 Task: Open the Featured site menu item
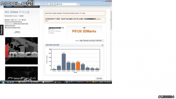point(9,6)
